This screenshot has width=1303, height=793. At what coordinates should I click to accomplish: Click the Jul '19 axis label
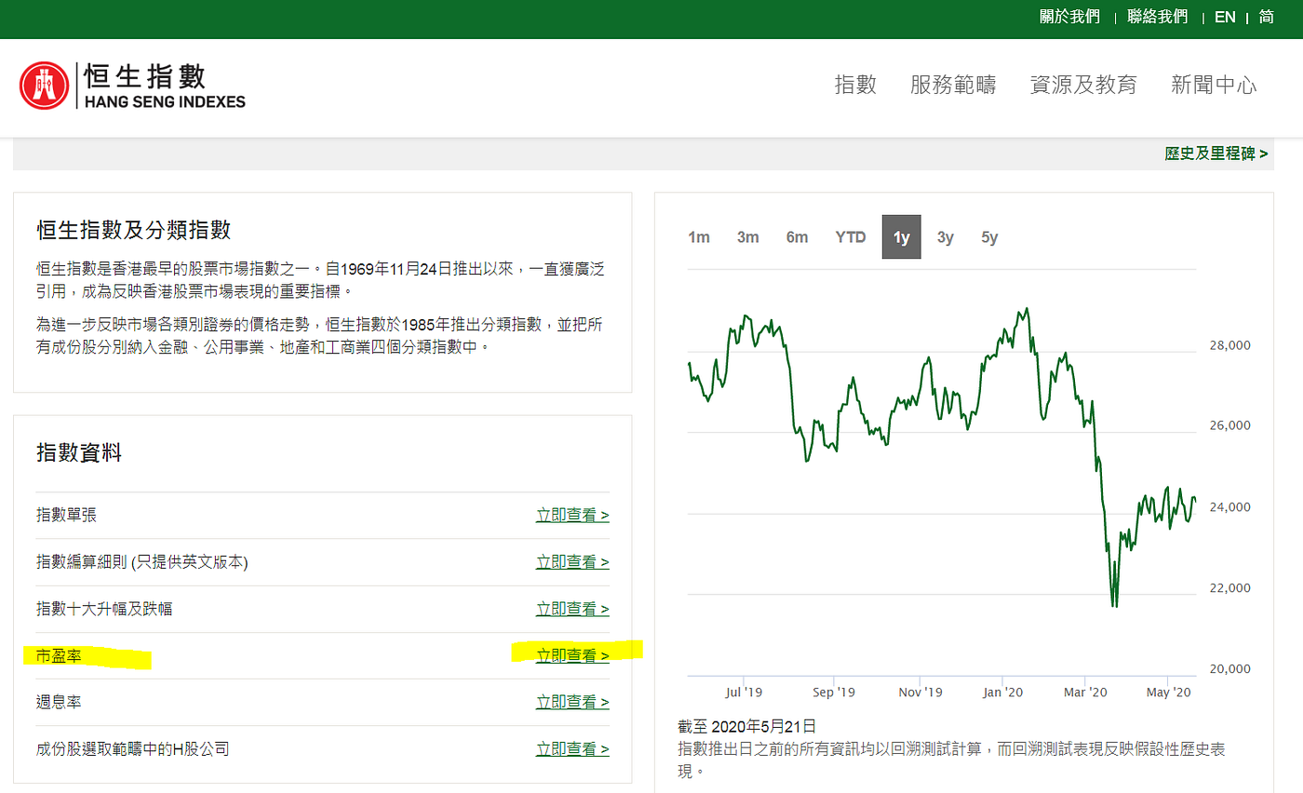[742, 692]
